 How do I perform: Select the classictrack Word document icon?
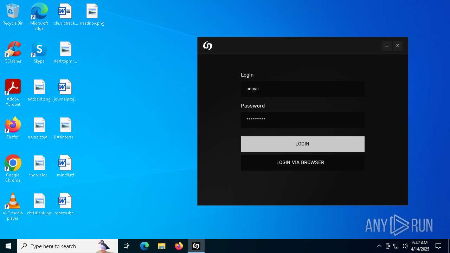(65, 15)
